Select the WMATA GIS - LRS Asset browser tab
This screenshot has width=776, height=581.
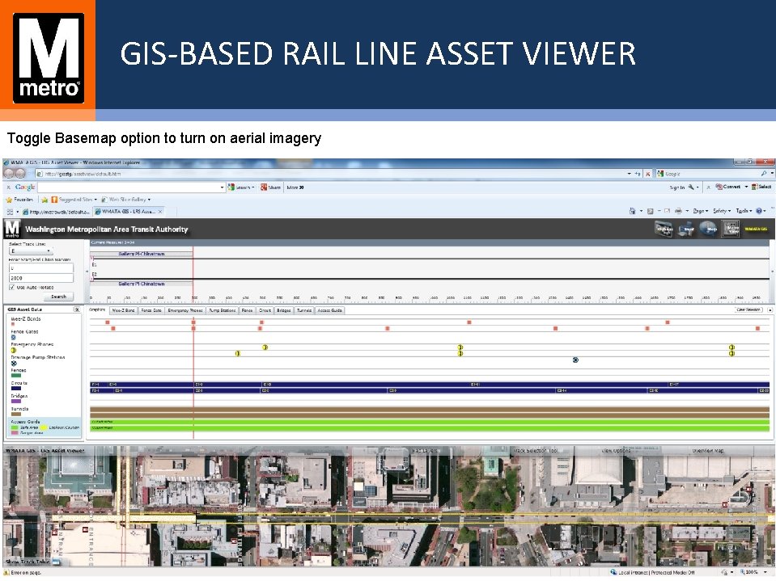[x=129, y=212]
